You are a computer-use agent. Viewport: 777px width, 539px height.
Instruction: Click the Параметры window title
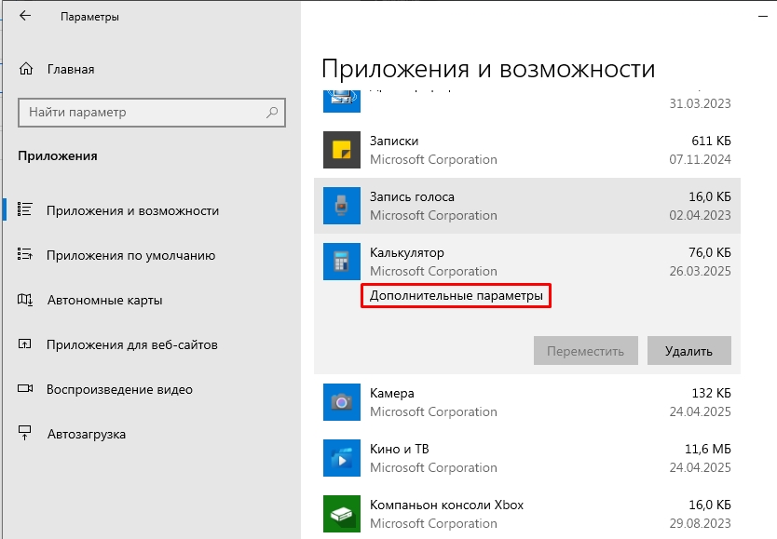coord(89,17)
